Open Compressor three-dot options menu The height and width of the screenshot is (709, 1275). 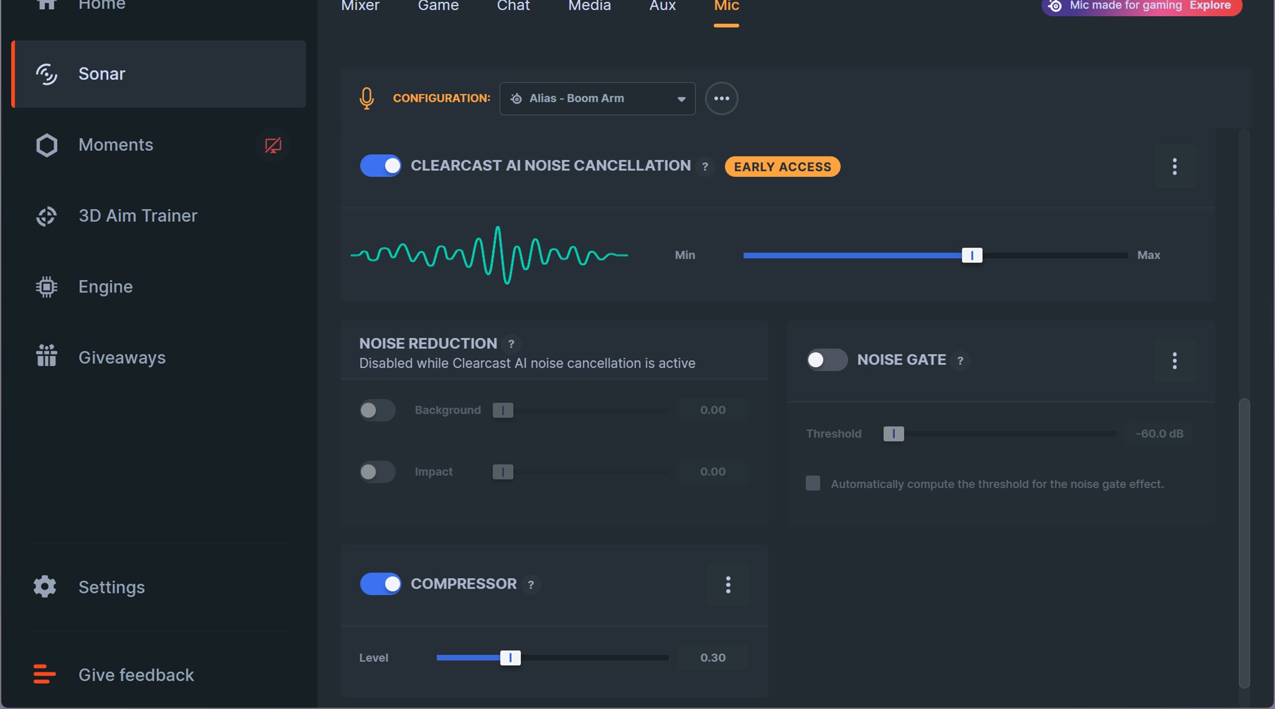[728, 584]
